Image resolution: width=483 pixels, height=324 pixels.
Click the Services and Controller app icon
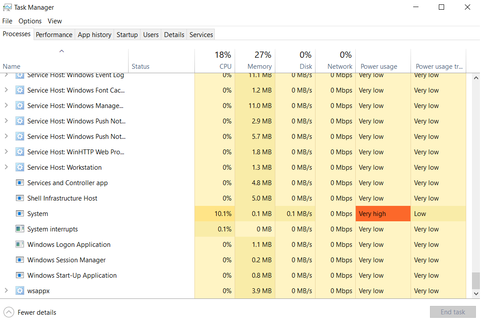pyautogui.click(x=20, y=182)
